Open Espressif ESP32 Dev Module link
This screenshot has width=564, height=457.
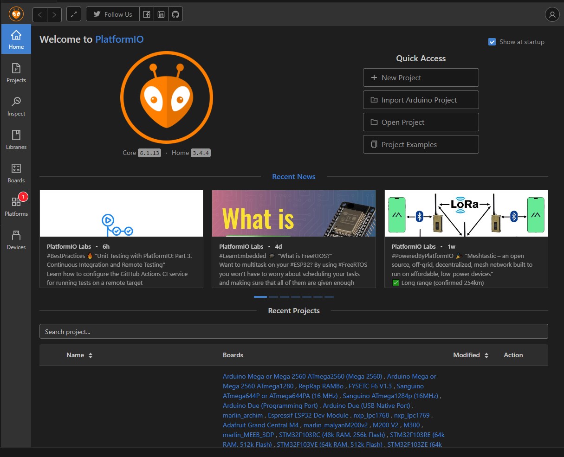point(308,415)
